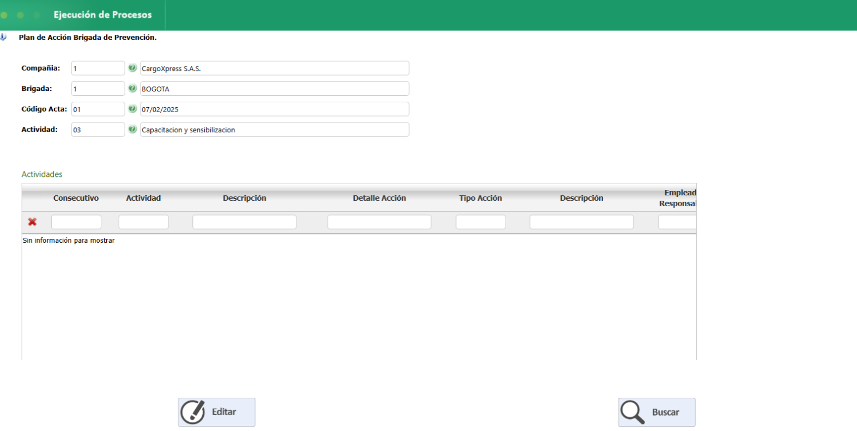Click the Código Acta: label
857x431 pixels.
[44, 109]
